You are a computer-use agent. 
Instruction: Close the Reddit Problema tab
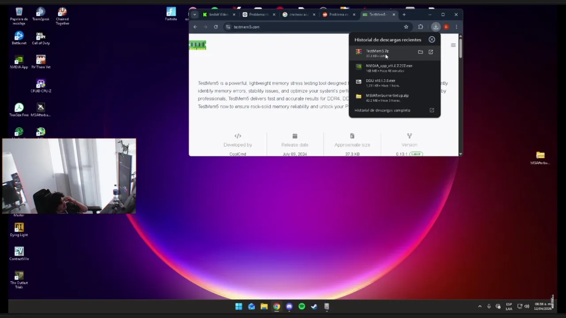(x=354, y=15)
